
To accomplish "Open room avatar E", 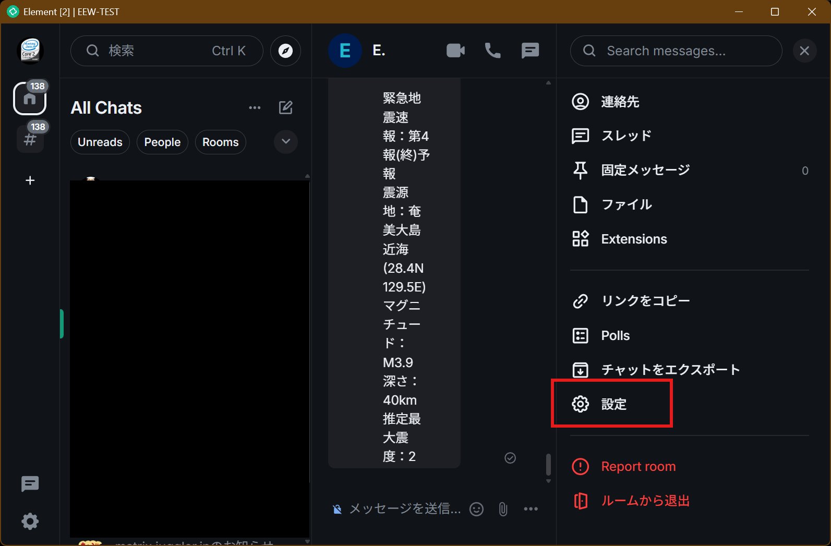I will 345,51.
